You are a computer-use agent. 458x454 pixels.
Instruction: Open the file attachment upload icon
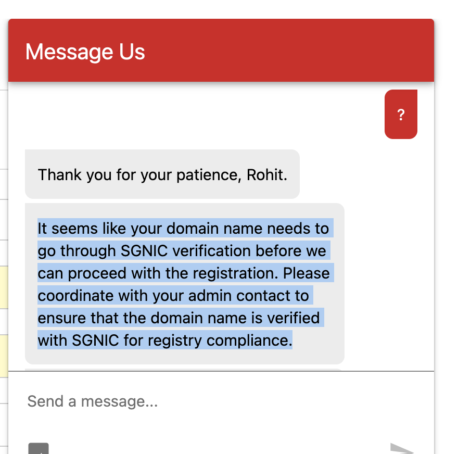[39, 449]
